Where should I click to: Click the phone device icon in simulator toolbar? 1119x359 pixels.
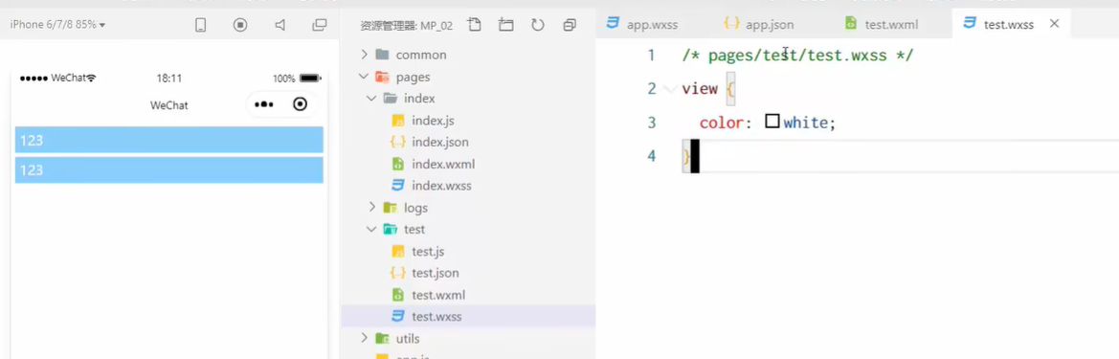tap(200, 25)
